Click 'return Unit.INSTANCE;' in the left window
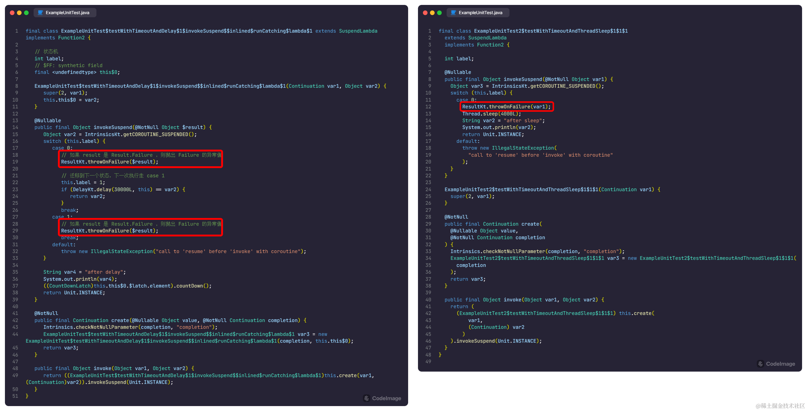 (74, 293)
